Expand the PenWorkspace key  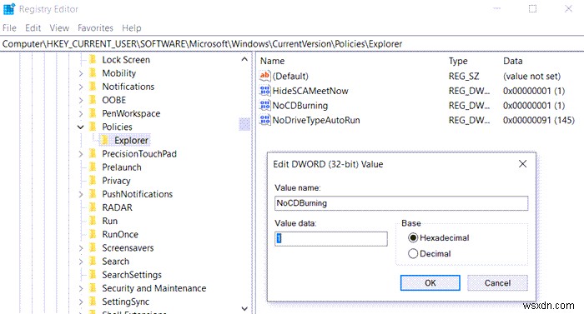pyautogui.click(x=81, y=113)
